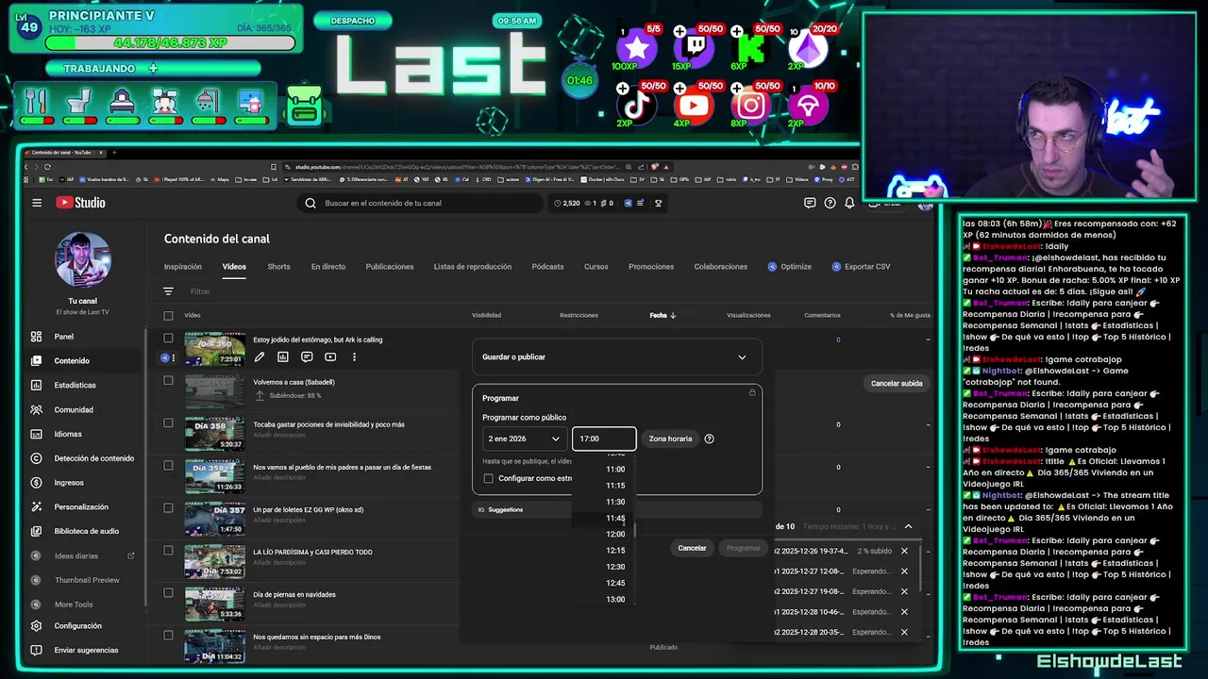Switch to the Publicaciones tab

pyautogui.click(x=390, y=267)
